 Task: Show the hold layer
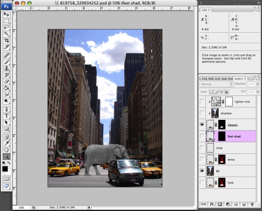[202, 183]
